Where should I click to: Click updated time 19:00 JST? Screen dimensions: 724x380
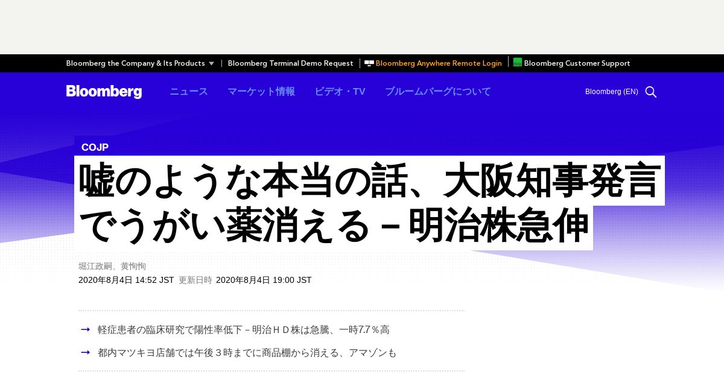pos(264,280)
